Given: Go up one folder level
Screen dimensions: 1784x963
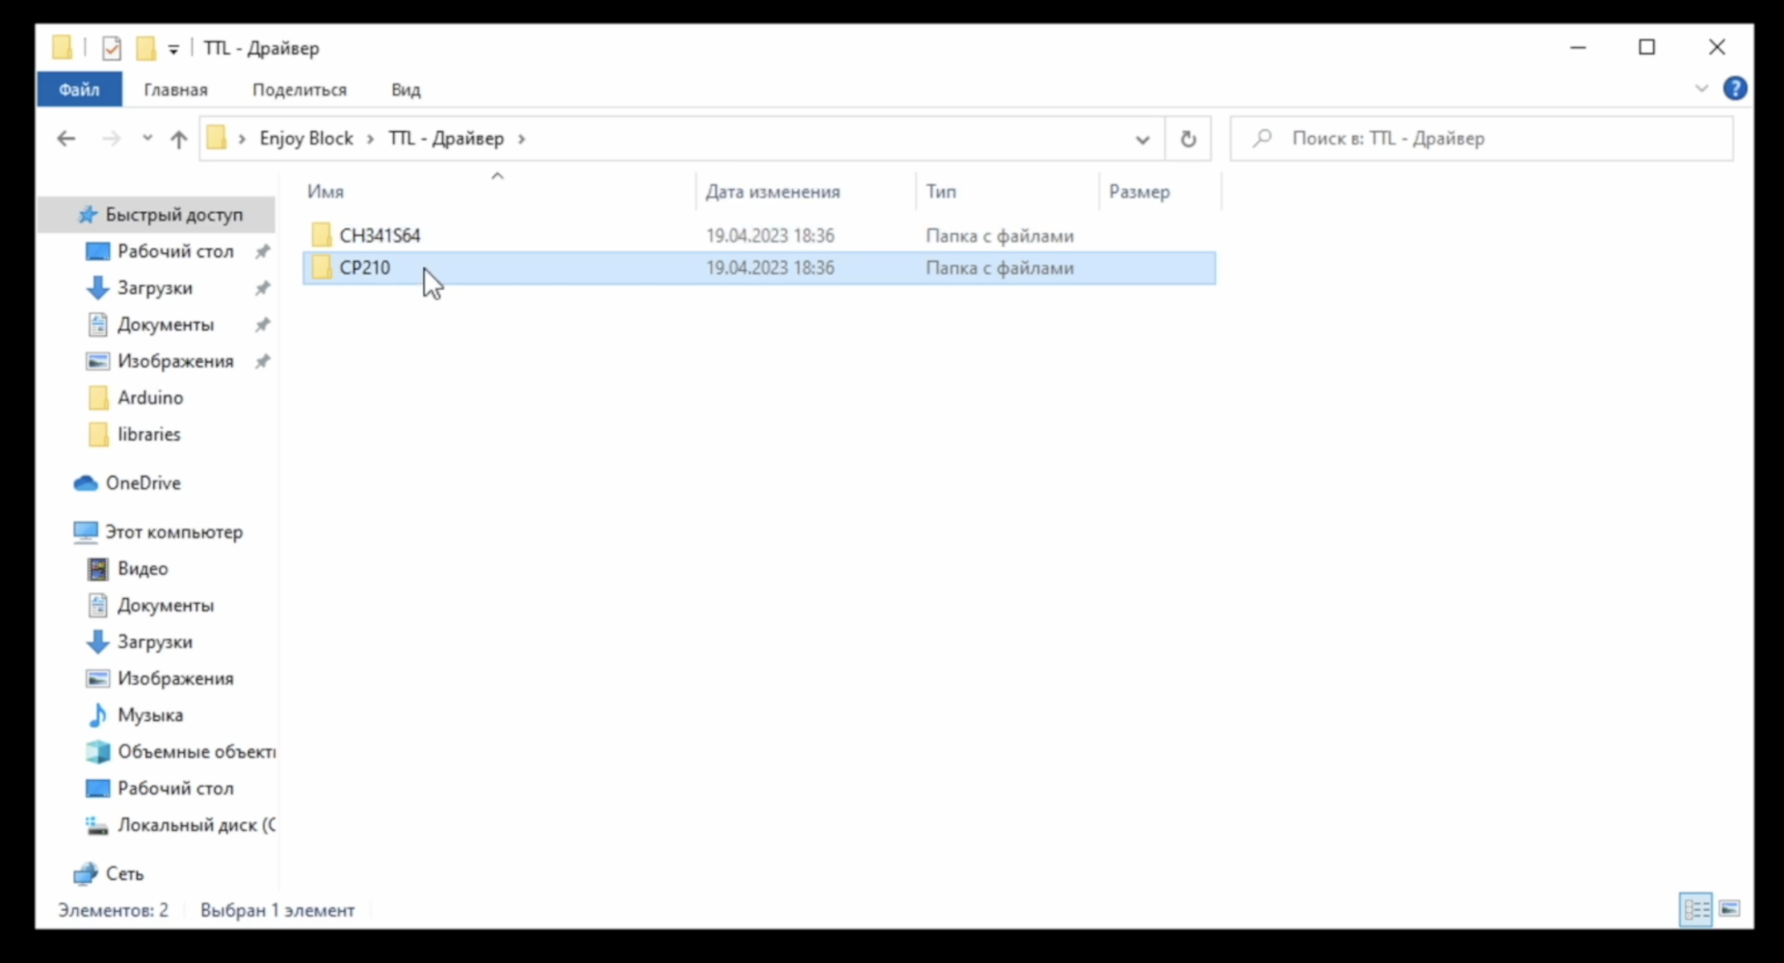Looking at the screenshot, I should tap(178, 139).
